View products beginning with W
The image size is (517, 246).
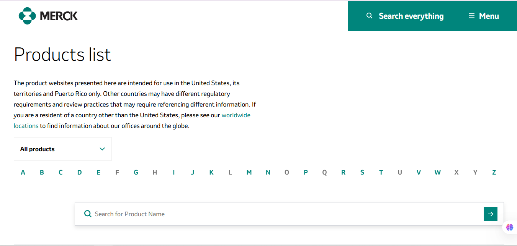point(437,172)
